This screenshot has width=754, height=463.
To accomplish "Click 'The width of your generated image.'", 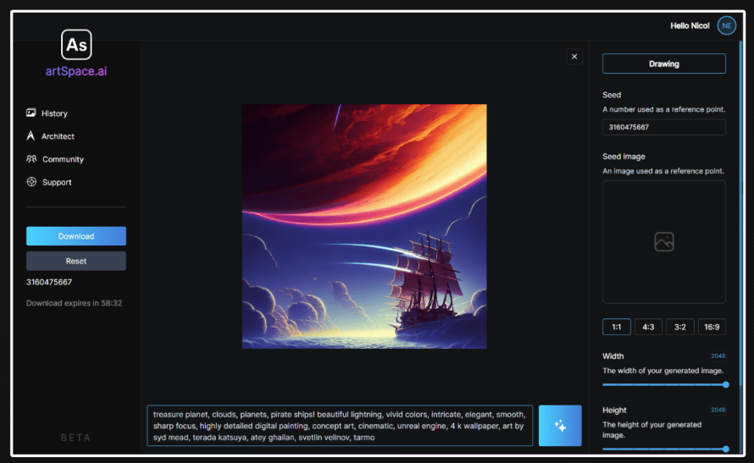I will tap(663, 371).
